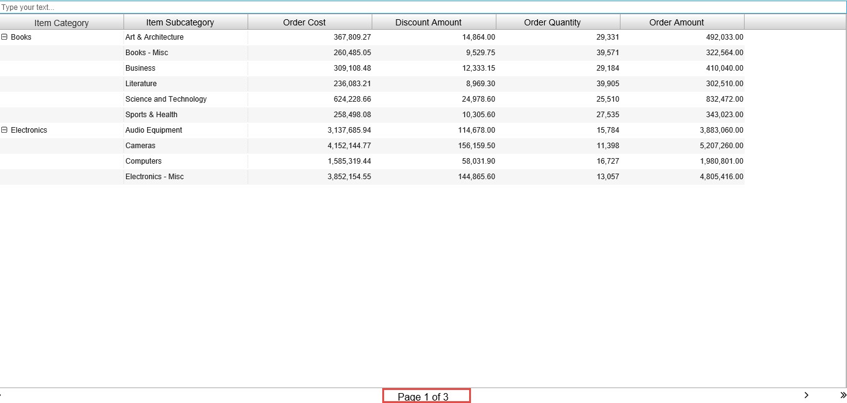
Task: Sort by Item Category column header
Action: [61, 22]
